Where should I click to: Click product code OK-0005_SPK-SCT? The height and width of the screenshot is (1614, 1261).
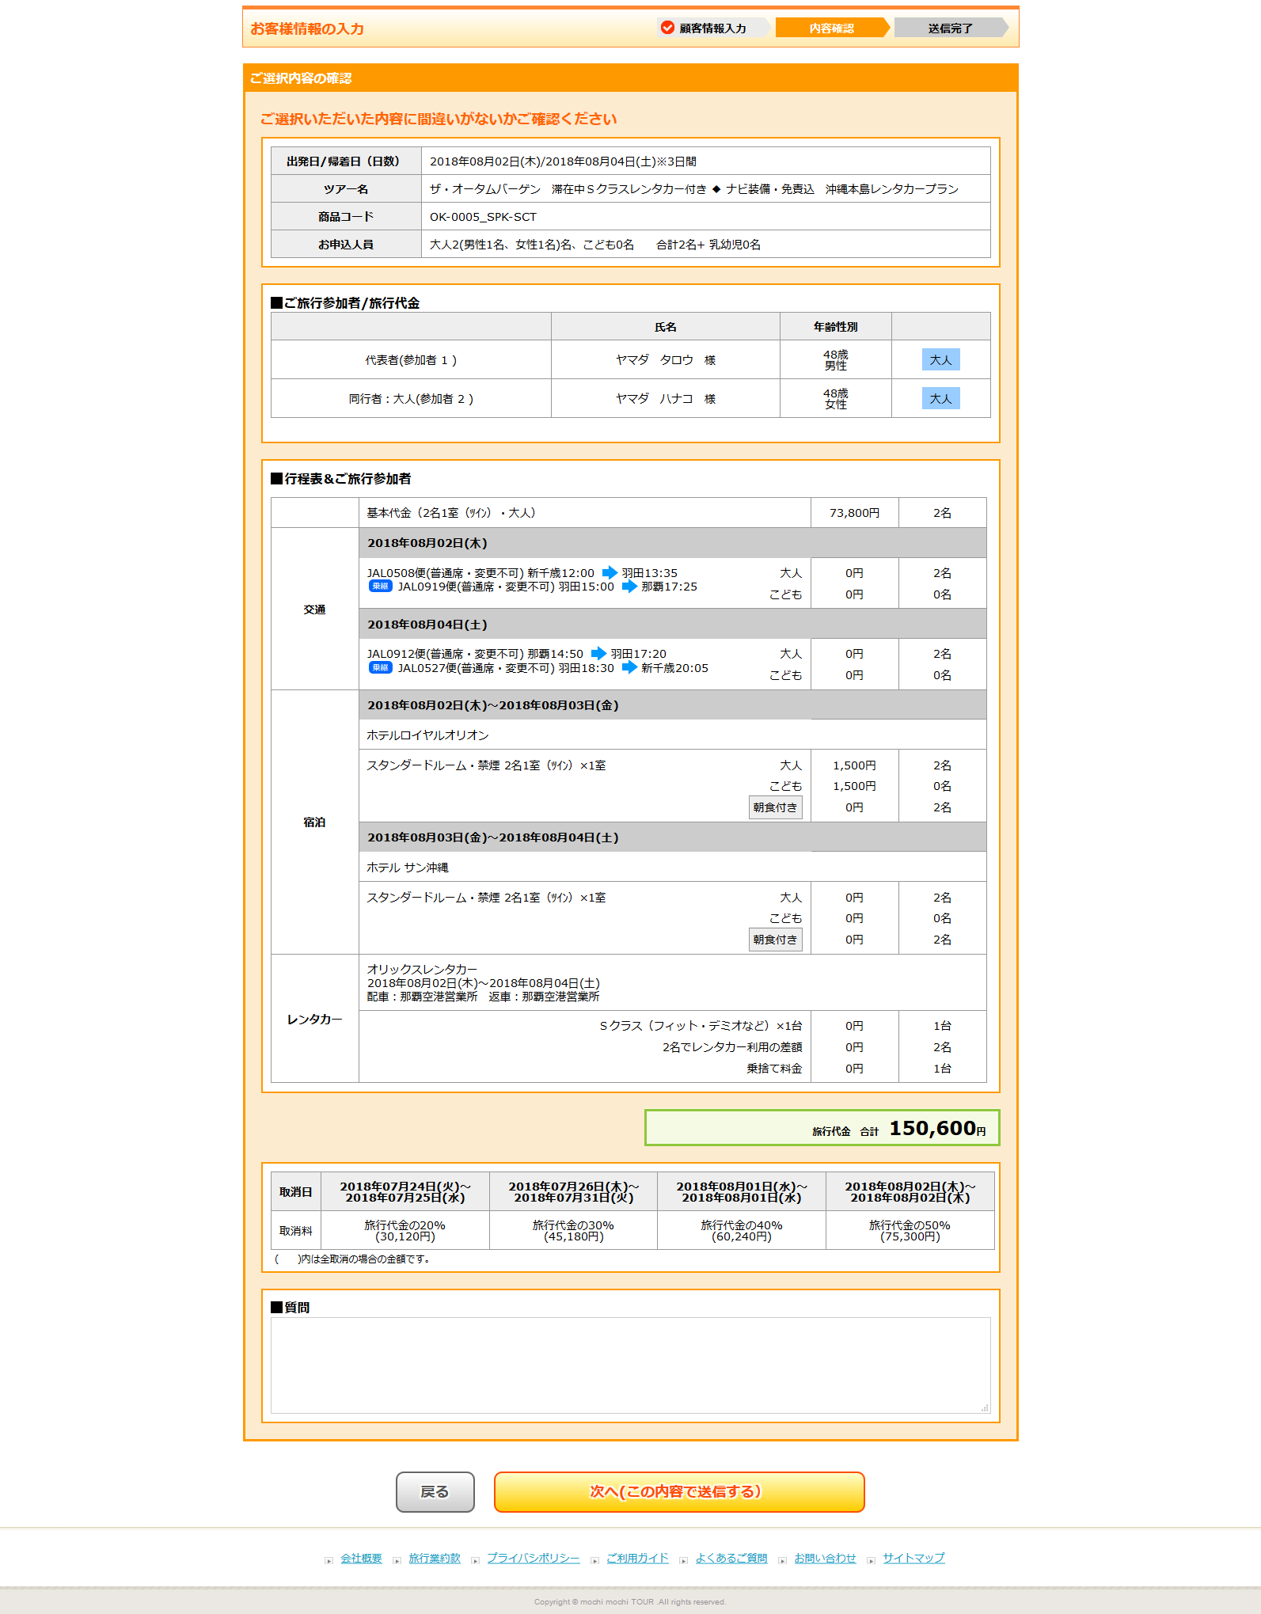tap(483, 216)
